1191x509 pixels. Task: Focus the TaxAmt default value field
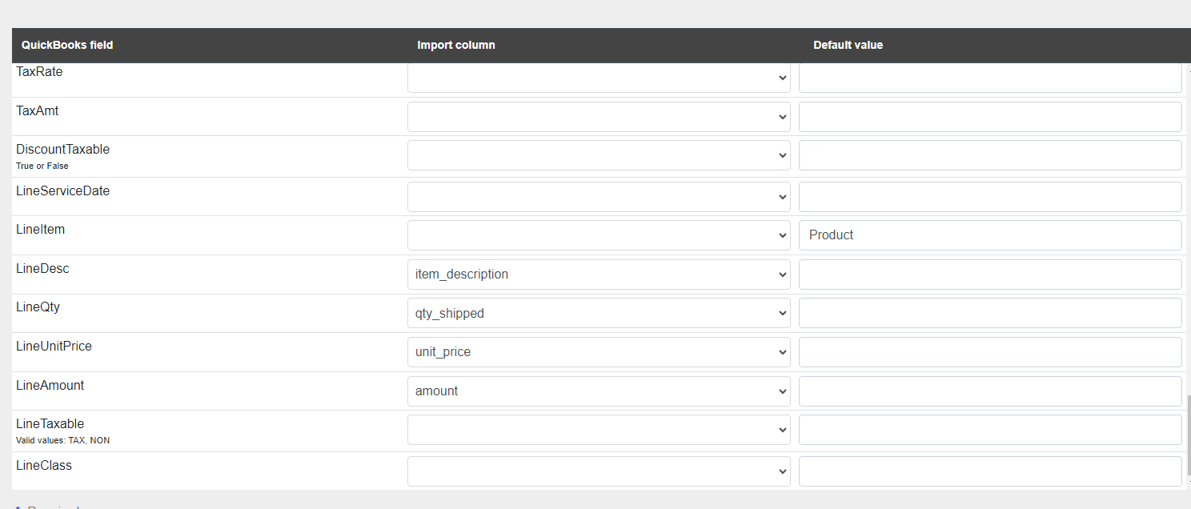pyautogui.click(x=990, y=117)
